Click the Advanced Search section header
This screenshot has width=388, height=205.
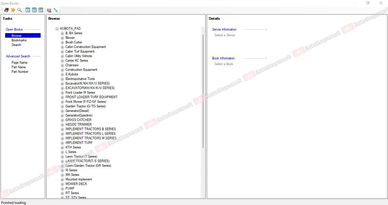tap(18, 56)
